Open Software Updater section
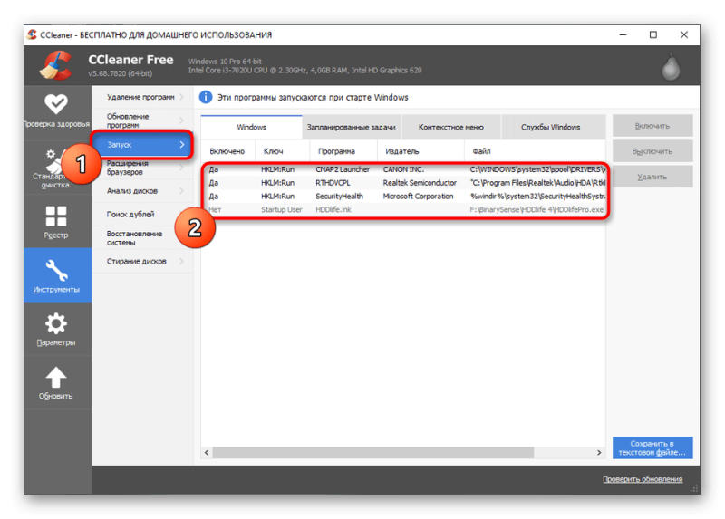Screen dimensions: 725x519 click(143, 120)
